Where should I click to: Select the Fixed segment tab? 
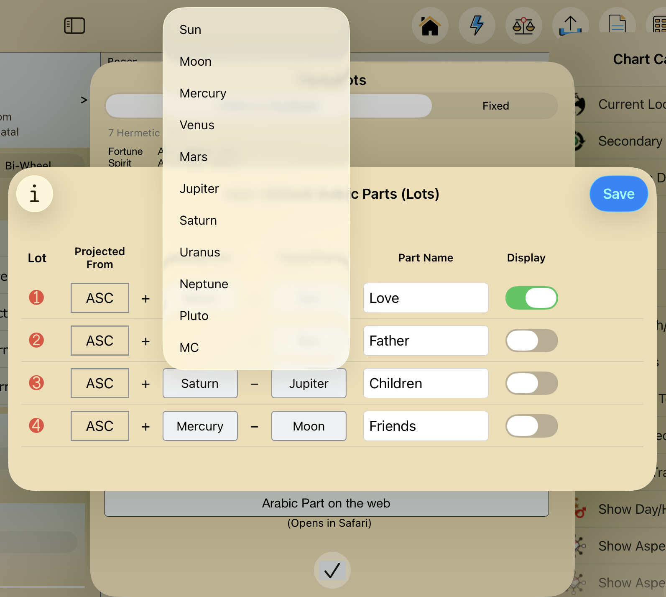click(495, 106)
